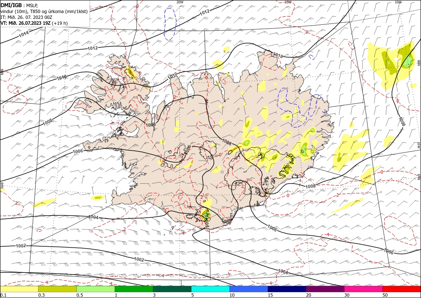The height and width of the screenshot is (298, 421).
Task: Click the '0.3' legend value
Action: point(41,295)
